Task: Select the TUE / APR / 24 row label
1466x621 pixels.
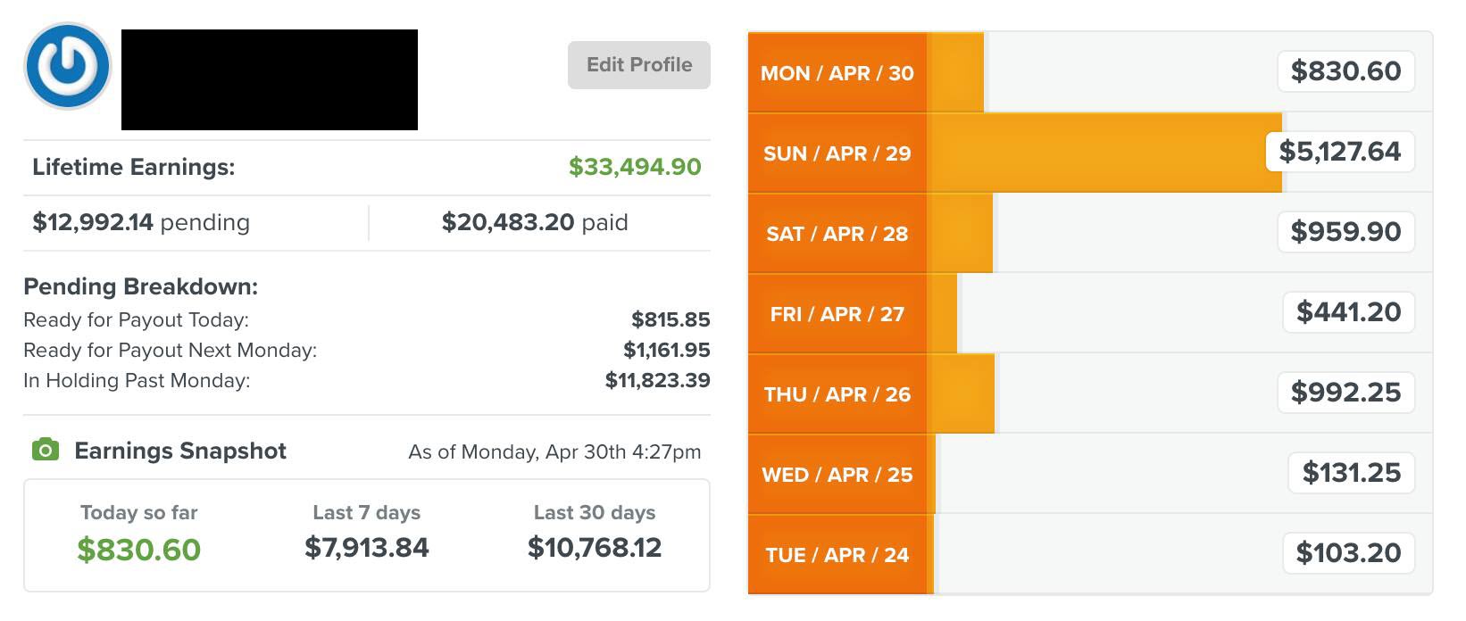Action: (x=837, y=555)
